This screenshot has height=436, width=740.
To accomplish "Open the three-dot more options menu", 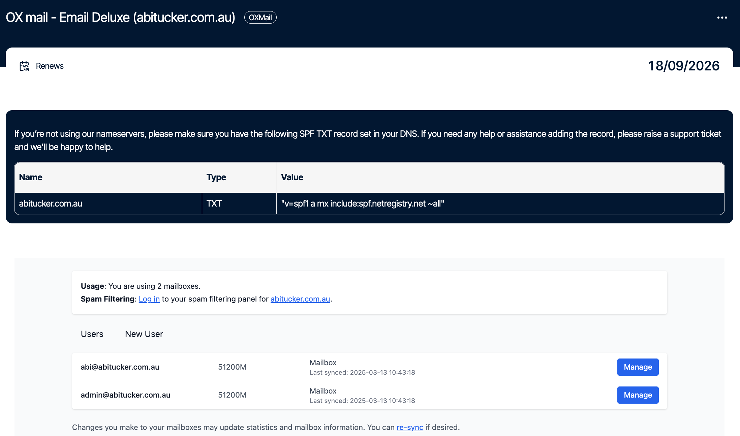I will tap(722, 18).
